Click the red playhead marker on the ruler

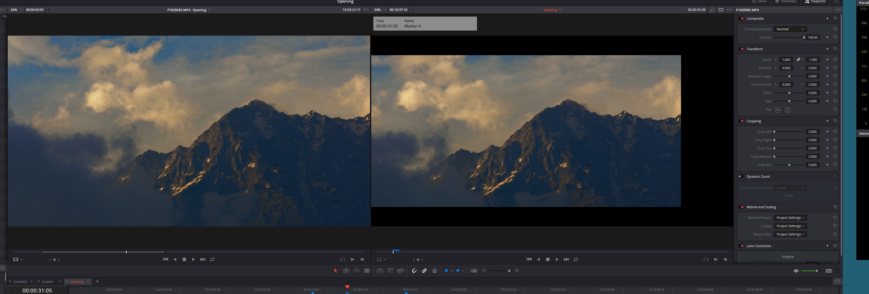tap(347, 287)
